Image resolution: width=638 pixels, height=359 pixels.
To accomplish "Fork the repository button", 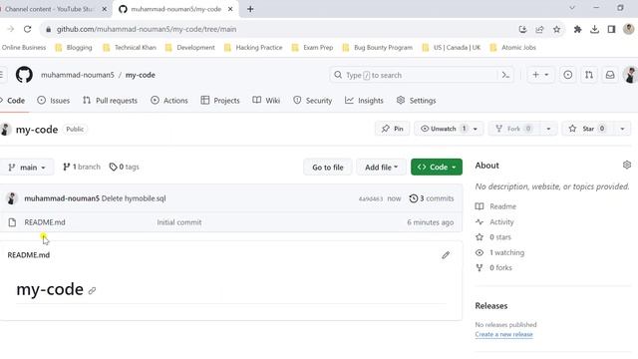I will 514,129.
